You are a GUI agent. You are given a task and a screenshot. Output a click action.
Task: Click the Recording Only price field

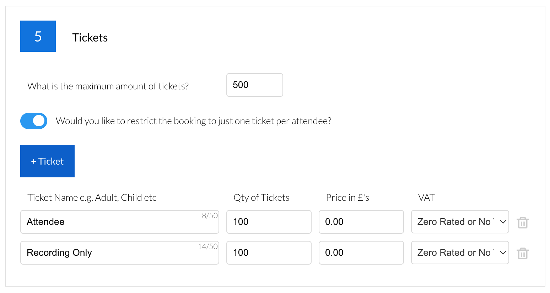coord(361,253)
